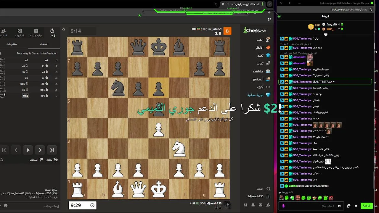Switch to the Moves (النقلات) tab
The height and width of the screenshot is (213, 379).
44,44
